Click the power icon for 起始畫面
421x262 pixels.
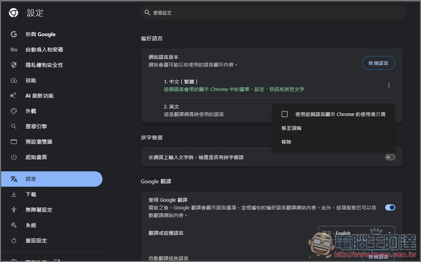(14, 157)
